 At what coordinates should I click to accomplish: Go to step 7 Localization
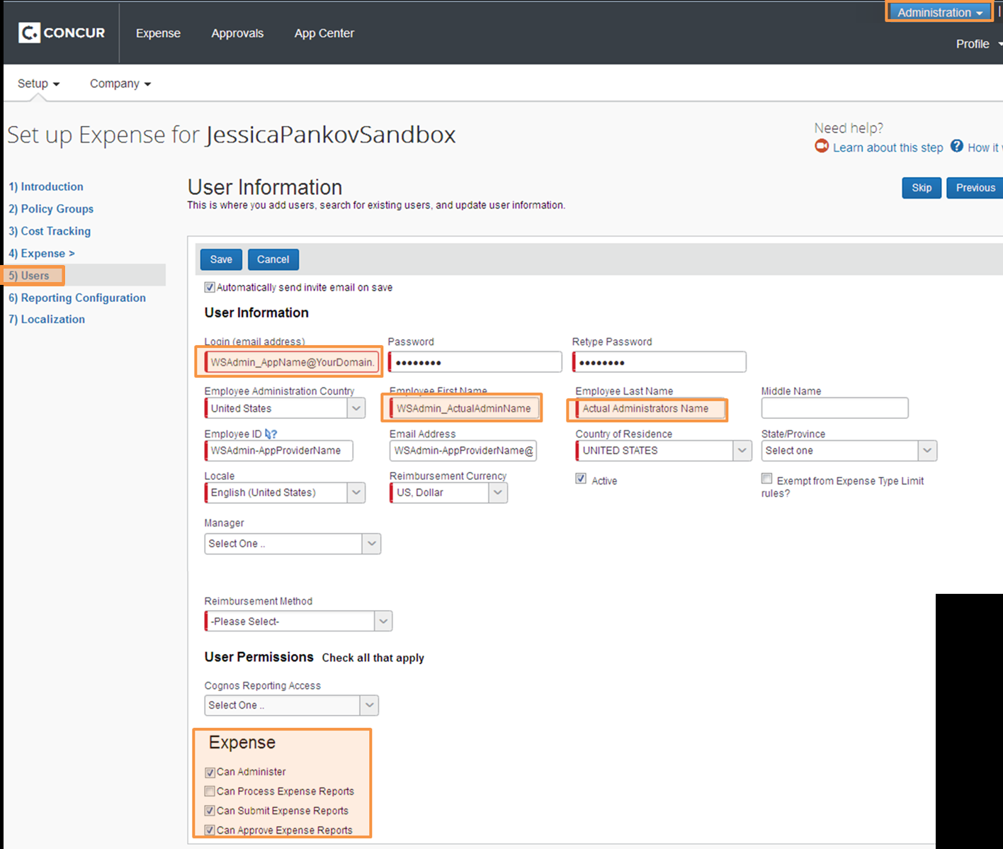[47, 319]
